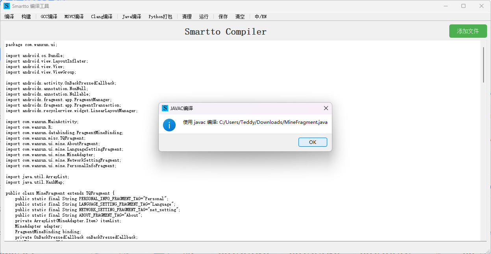Click line 'import android.os.Bundle;'
Image resolution: width=491 pixels, height=254 pixels.
pos(35,55)
